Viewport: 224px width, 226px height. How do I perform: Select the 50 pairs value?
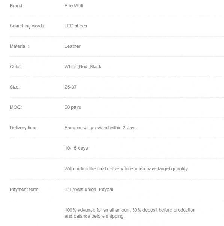[73, 107]
